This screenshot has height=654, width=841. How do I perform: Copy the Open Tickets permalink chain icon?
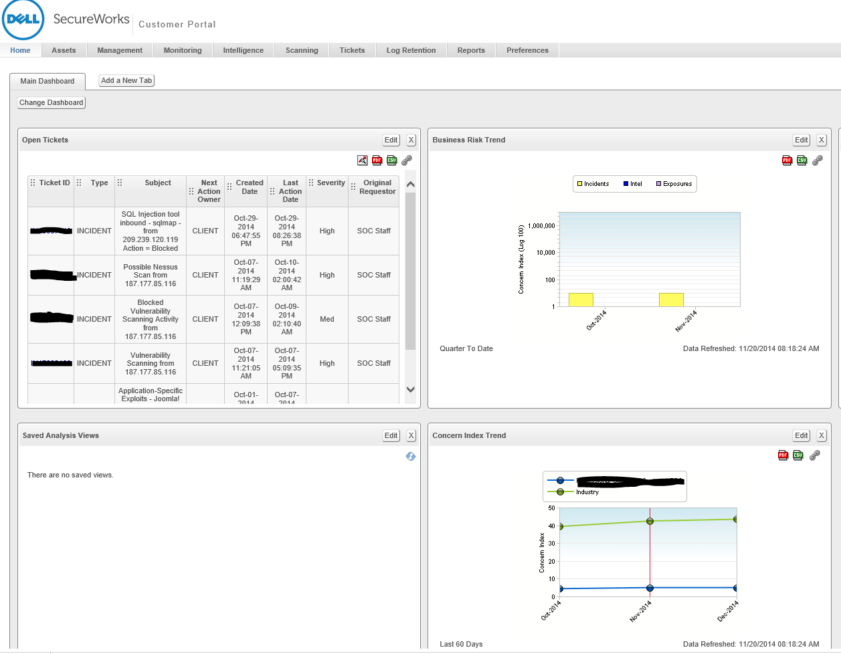click(x=407, y=160)
